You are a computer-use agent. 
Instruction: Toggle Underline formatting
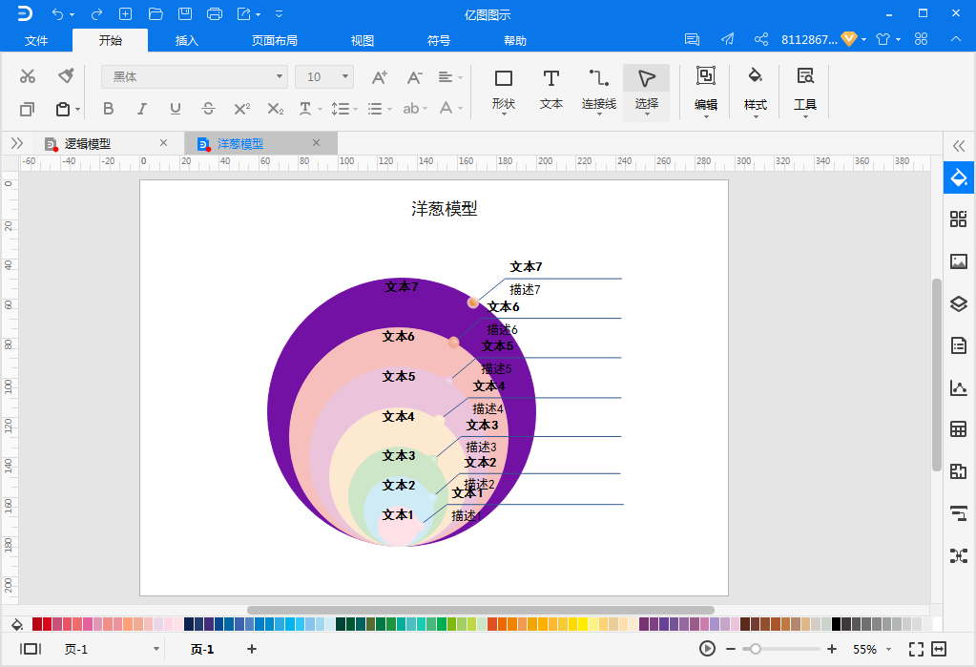click(x=175, y=109)
